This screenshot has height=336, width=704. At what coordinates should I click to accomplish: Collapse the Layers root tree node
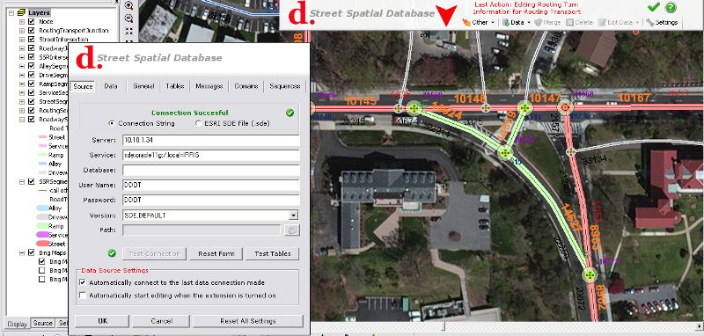point(11,12)
